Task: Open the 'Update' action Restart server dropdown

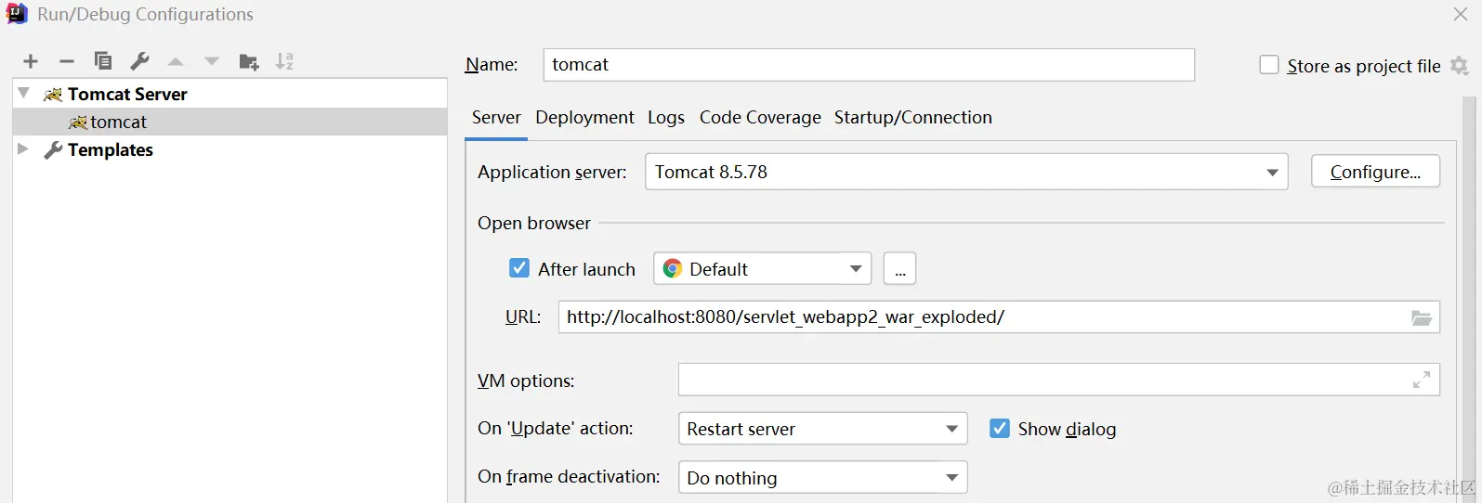Action: click(951, 429)
